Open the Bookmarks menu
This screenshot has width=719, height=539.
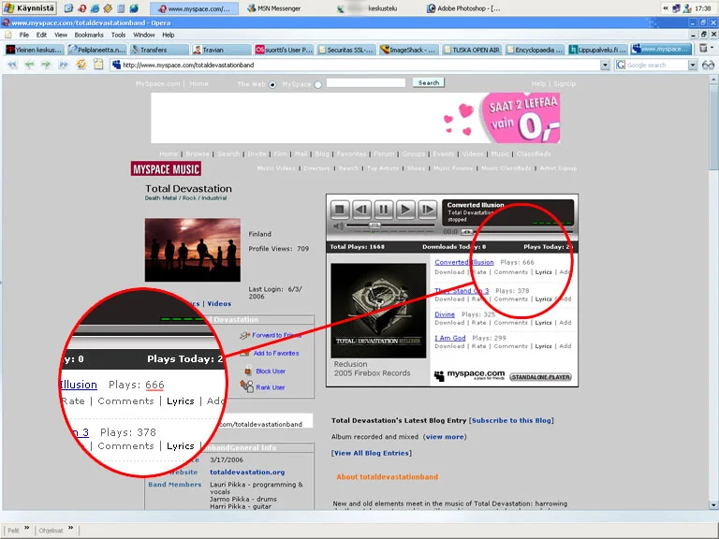coord(88,35)
